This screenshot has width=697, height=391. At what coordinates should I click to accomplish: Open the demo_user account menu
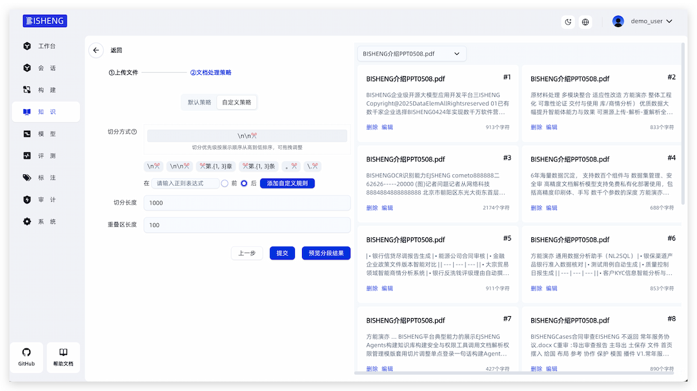642,21
